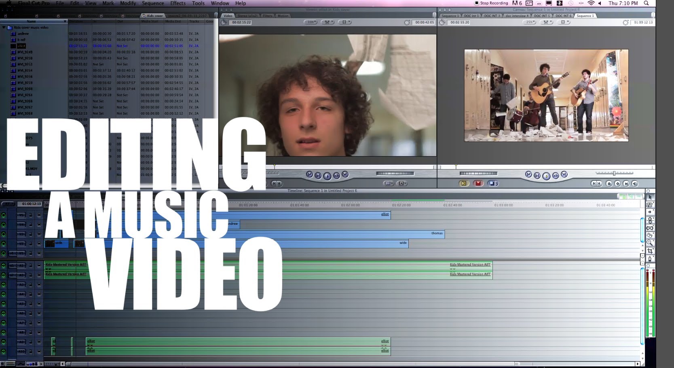Open the Spotlight search icon in menu bar
This screenshot has height=368, width=674.
coord(646,3)
